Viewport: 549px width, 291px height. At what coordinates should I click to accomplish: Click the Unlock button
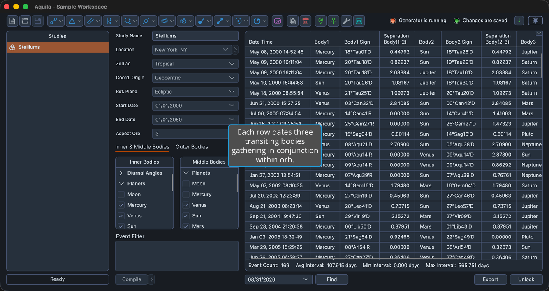click(x=526, y=279)
